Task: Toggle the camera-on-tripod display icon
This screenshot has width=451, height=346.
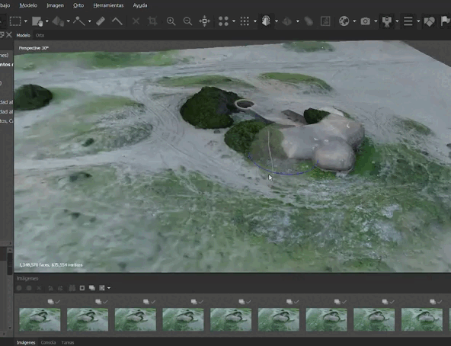Action: point(387,21)
